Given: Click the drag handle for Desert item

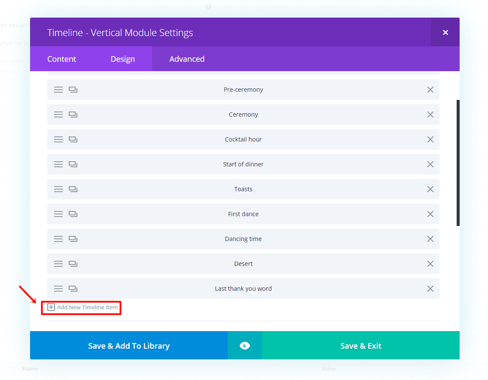Looking at the screenshot, I should click(x=58, y=264).
